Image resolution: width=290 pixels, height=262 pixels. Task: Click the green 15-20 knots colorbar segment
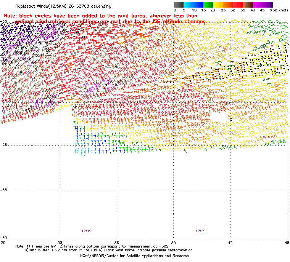[208, 5]
